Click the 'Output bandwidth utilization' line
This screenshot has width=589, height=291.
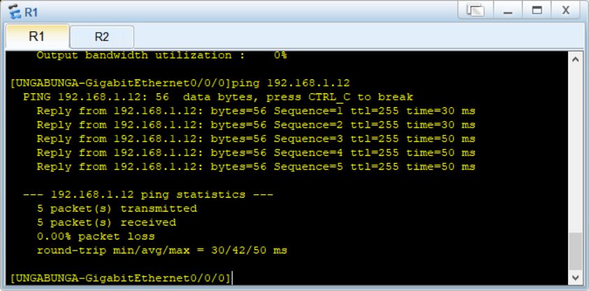point(162,56)
